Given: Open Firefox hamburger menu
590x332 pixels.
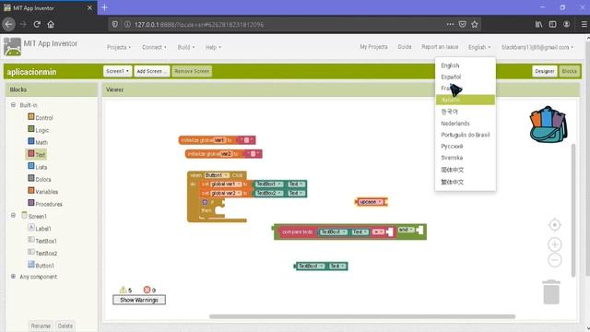Looking at the screenshot, I should coord(584,25).
